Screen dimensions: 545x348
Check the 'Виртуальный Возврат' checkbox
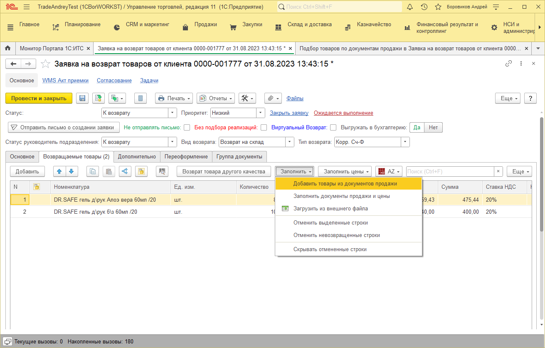point(333,127)
